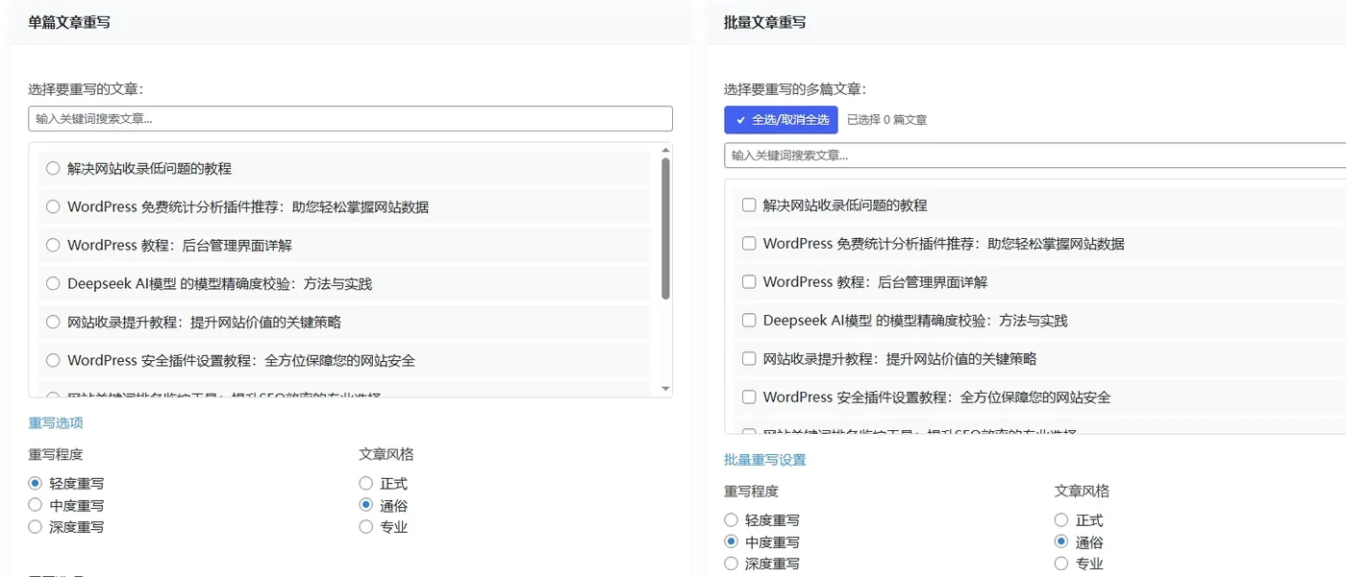This screenshot has width=1346, height=577.
Task: Check WordPress 教程：后台管理界面详解 in batch list
Action: click(749, 281)
